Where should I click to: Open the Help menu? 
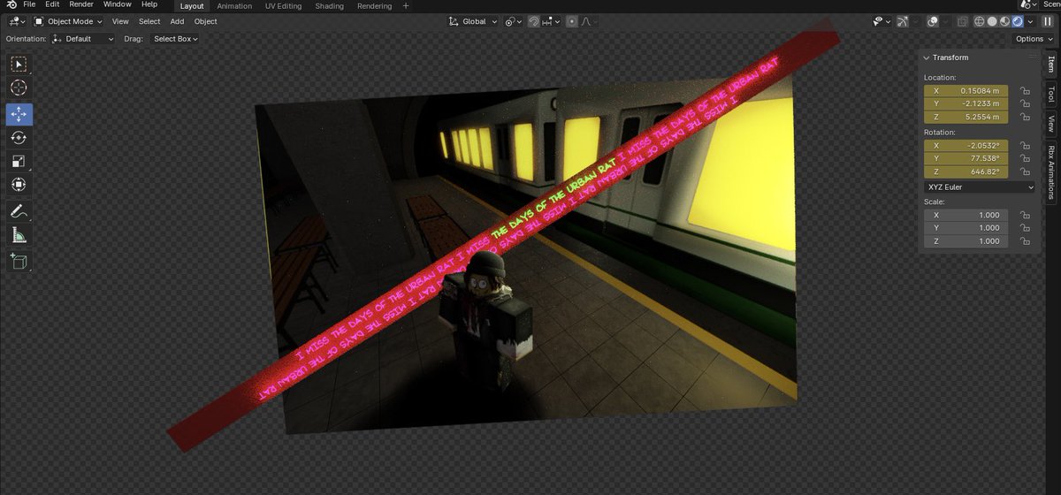[149, 5]
